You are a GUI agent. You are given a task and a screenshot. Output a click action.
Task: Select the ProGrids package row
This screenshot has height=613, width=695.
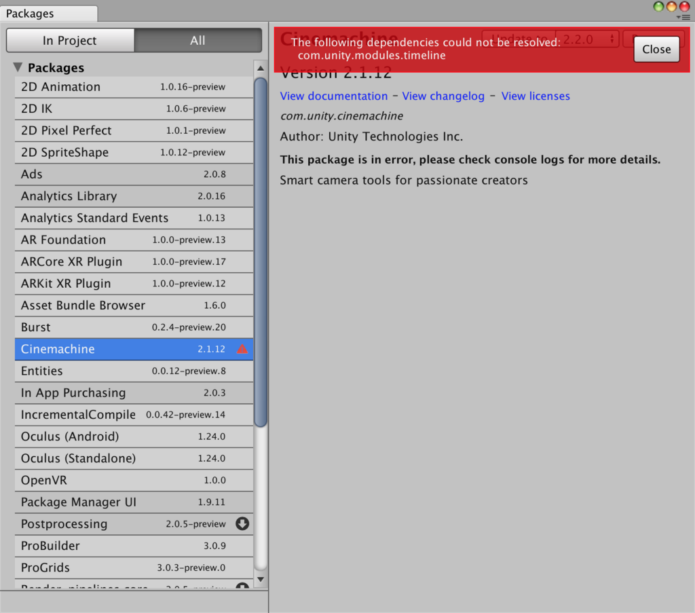tap(134, 568)
